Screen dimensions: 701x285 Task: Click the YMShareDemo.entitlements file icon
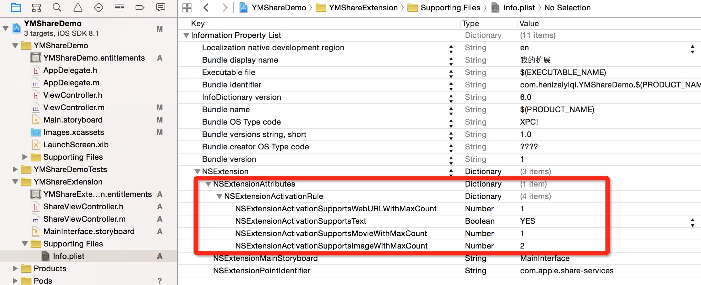pyautogui.click(x=36, y=58)
